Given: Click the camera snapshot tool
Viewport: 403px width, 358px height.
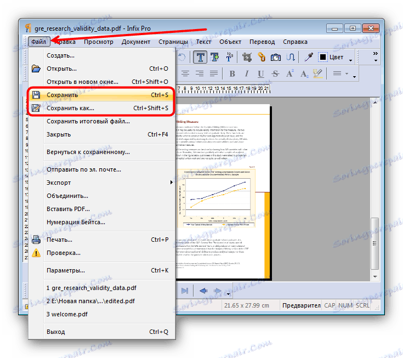Looking at the screenshot, I should tap(276, 58).
